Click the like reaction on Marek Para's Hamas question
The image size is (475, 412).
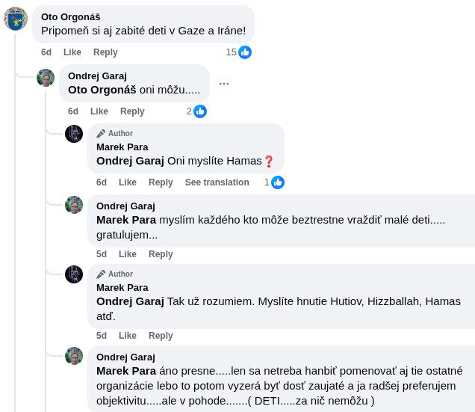277,182
